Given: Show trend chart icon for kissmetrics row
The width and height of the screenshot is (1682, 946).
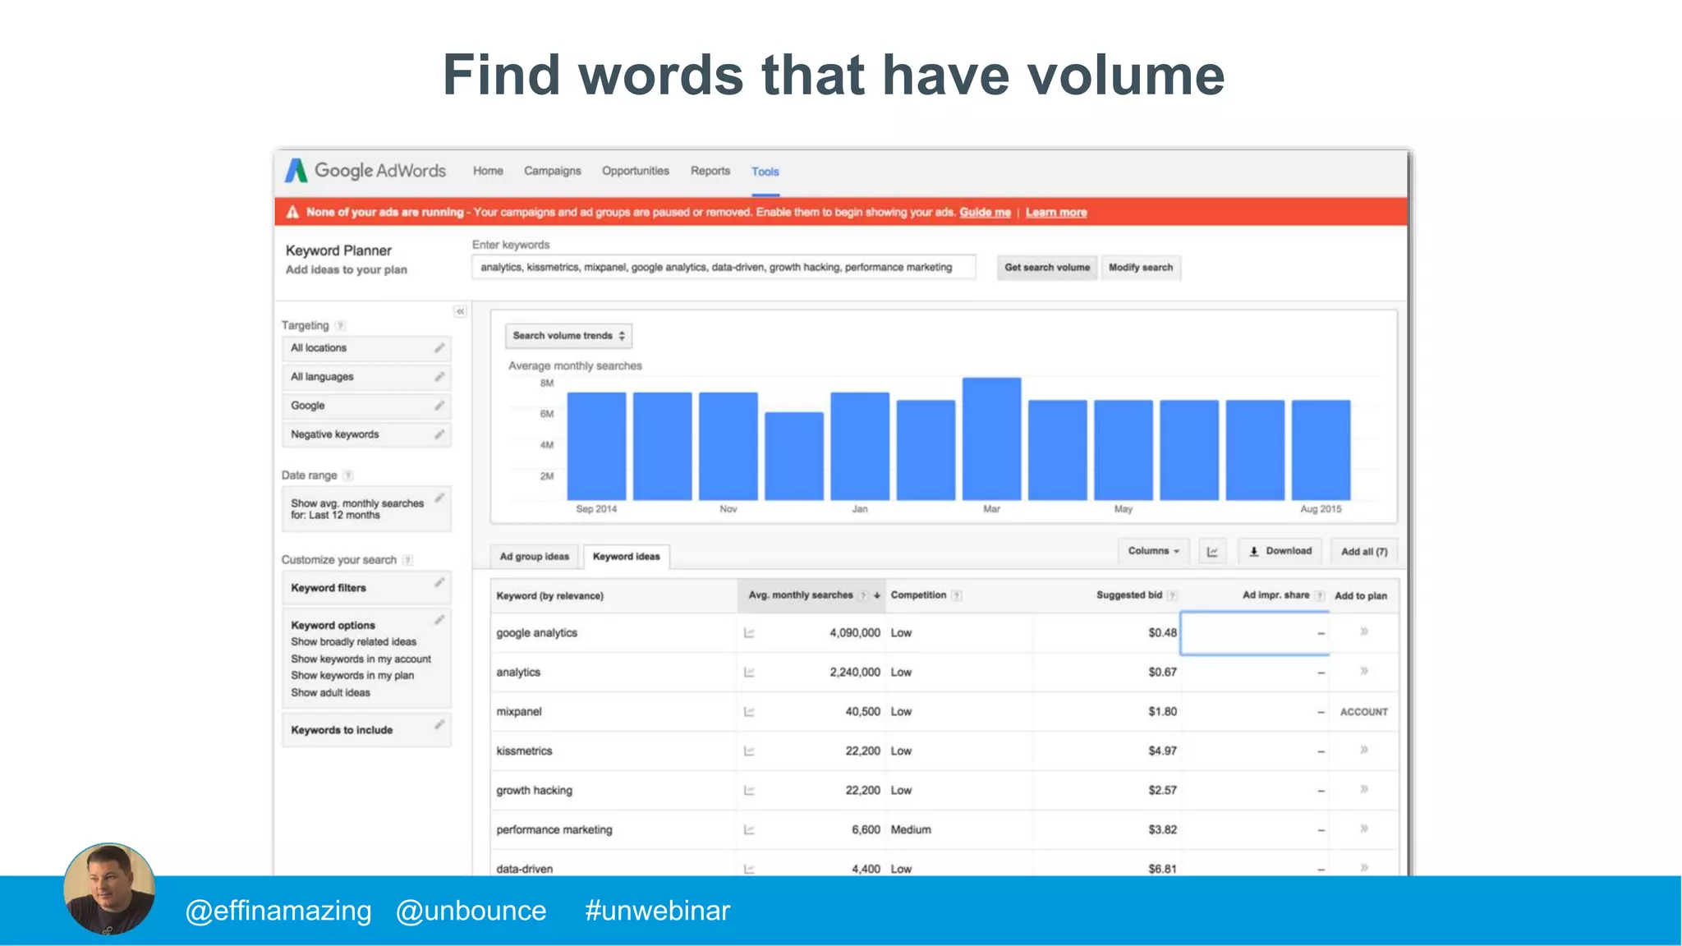Looking at the screenshot, I should (x=749, y=751).
